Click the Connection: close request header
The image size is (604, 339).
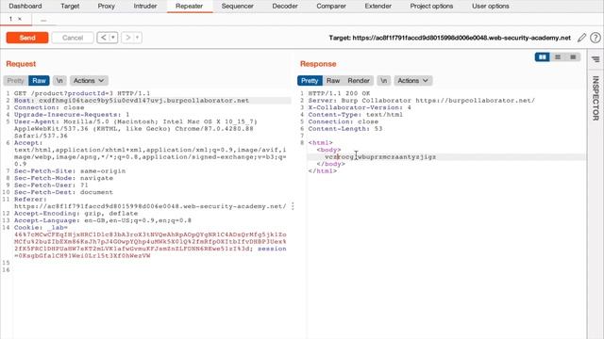pos(49,107)
